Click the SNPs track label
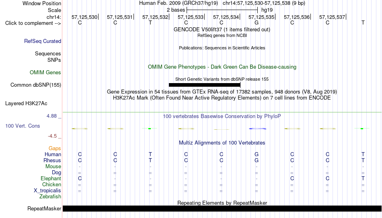Image resolution: width=382 pixels, height=218 pixels. coord(54,60)
